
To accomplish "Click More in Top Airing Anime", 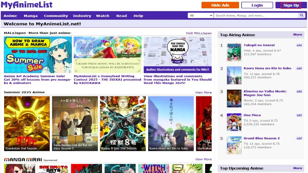I will [x=298, y=35].
